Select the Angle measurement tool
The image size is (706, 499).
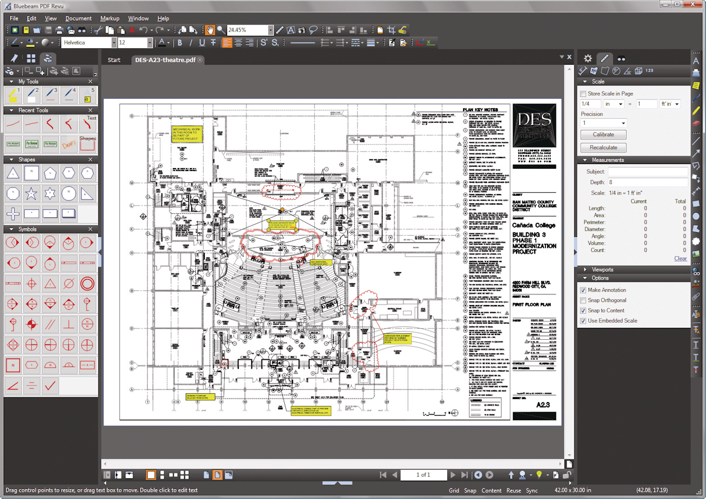pos(627,71)
